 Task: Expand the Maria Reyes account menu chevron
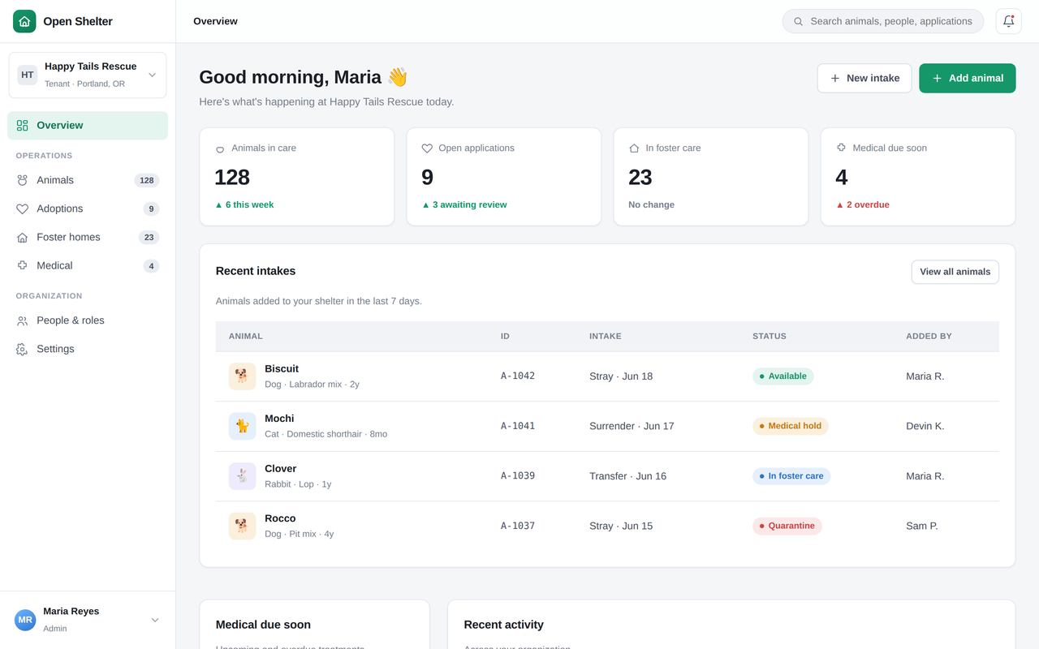point(155,620)
